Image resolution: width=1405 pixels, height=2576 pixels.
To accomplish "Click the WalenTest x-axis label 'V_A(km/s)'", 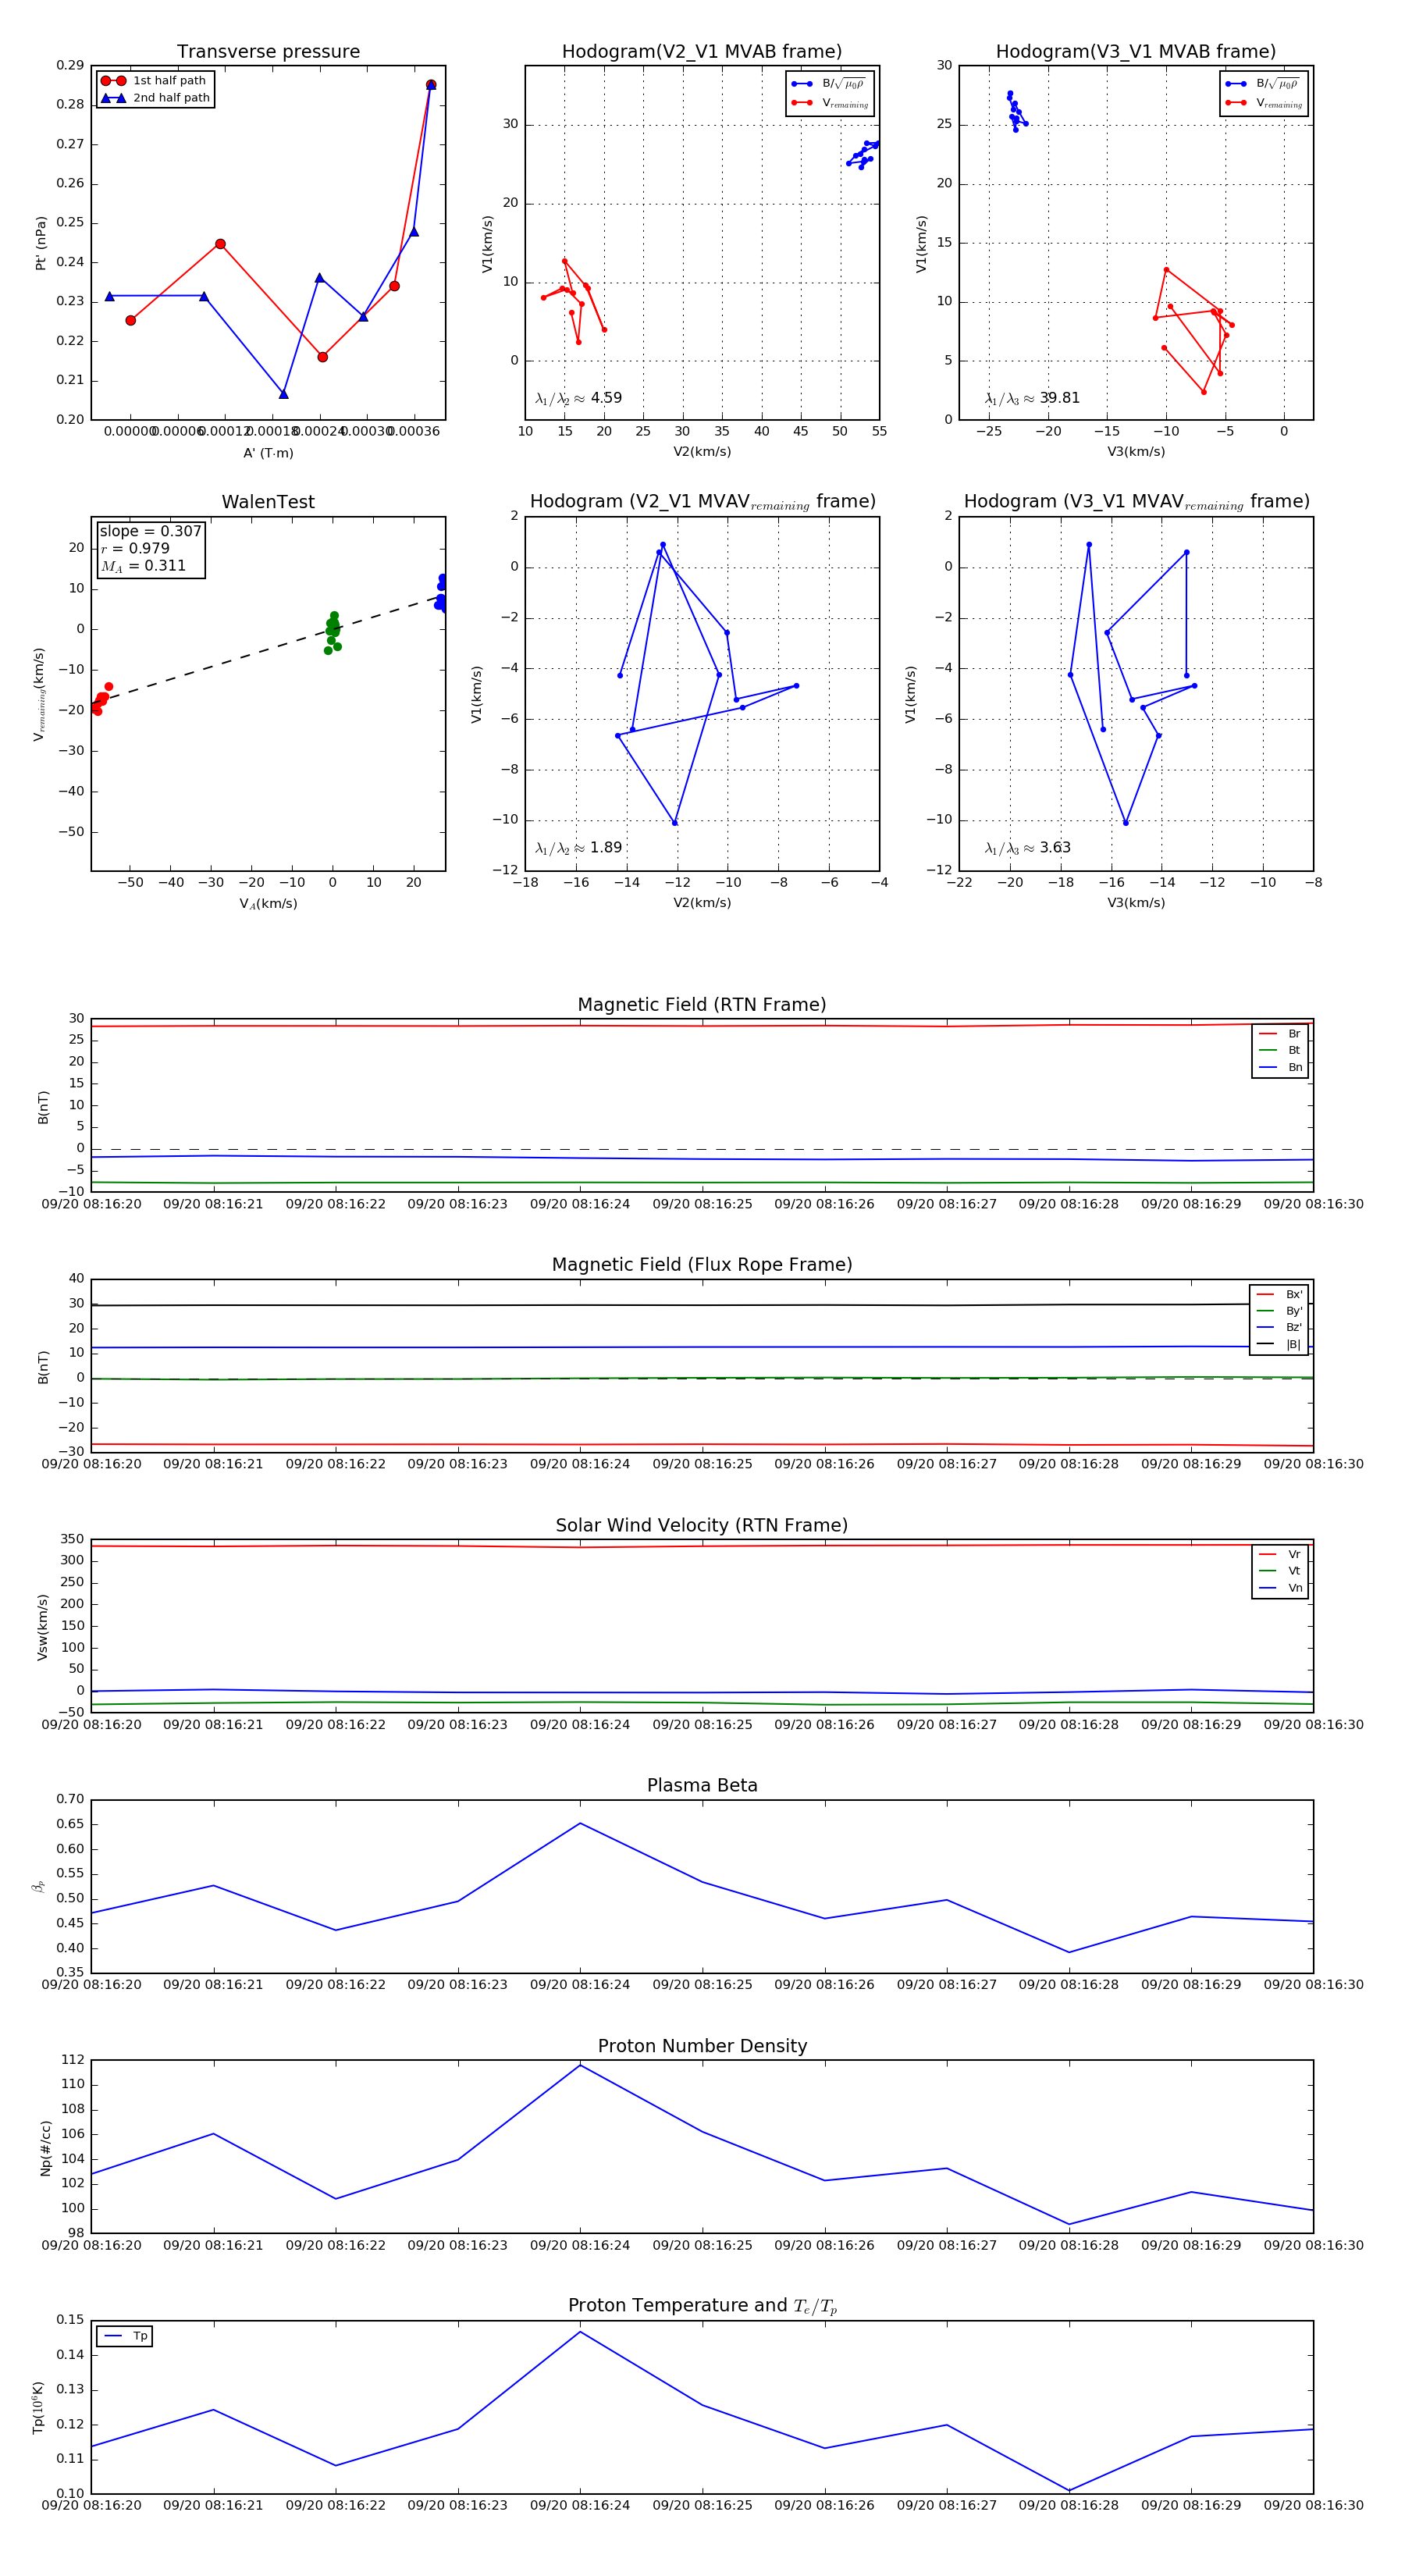I will point(268,904).
